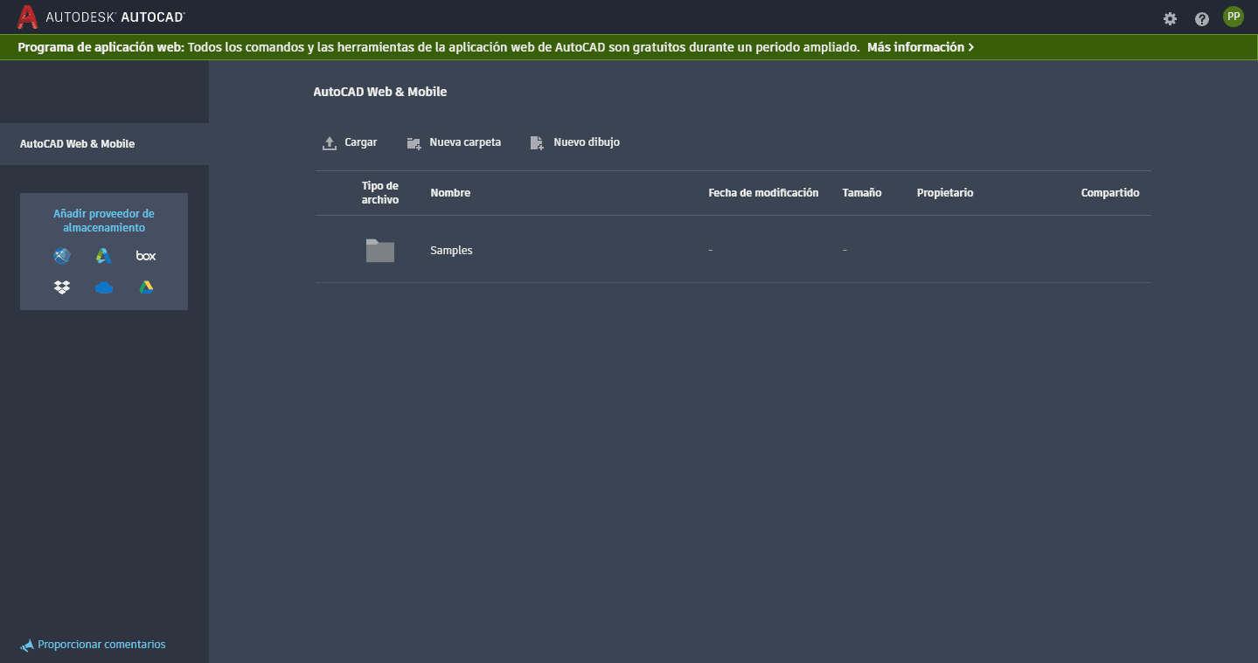Add Dropbox as storage provider
This screenshot has height=663, width=1258.
pos(62,287)
